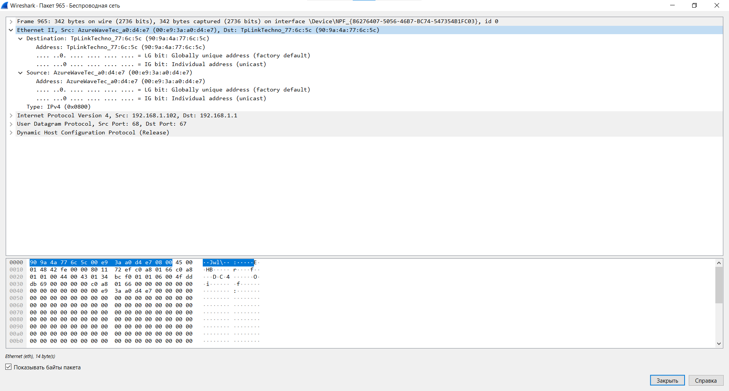Click hex offset 0010 label
The image size is (729, 391).
click(16, 270)
